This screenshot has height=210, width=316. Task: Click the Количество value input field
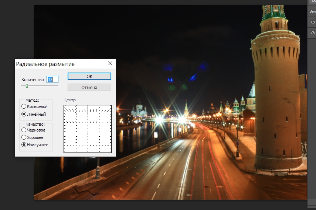52,80
